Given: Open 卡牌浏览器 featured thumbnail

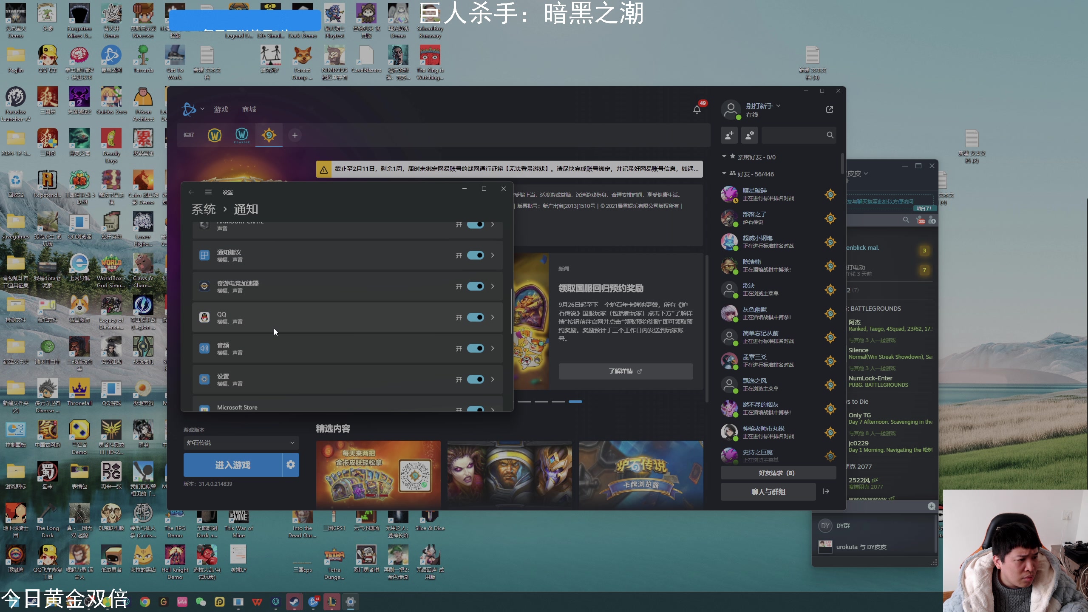Looking at the screenshot, I should point(641,474).
